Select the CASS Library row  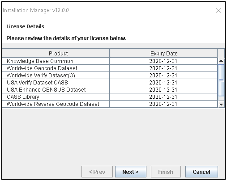(110, 97)
